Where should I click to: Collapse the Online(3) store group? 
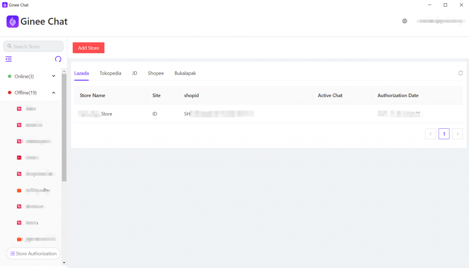[54, 76]
